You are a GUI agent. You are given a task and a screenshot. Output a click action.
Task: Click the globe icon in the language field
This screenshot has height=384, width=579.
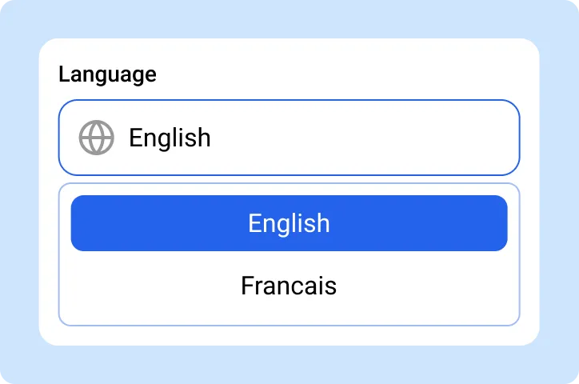tap(97, 138)
